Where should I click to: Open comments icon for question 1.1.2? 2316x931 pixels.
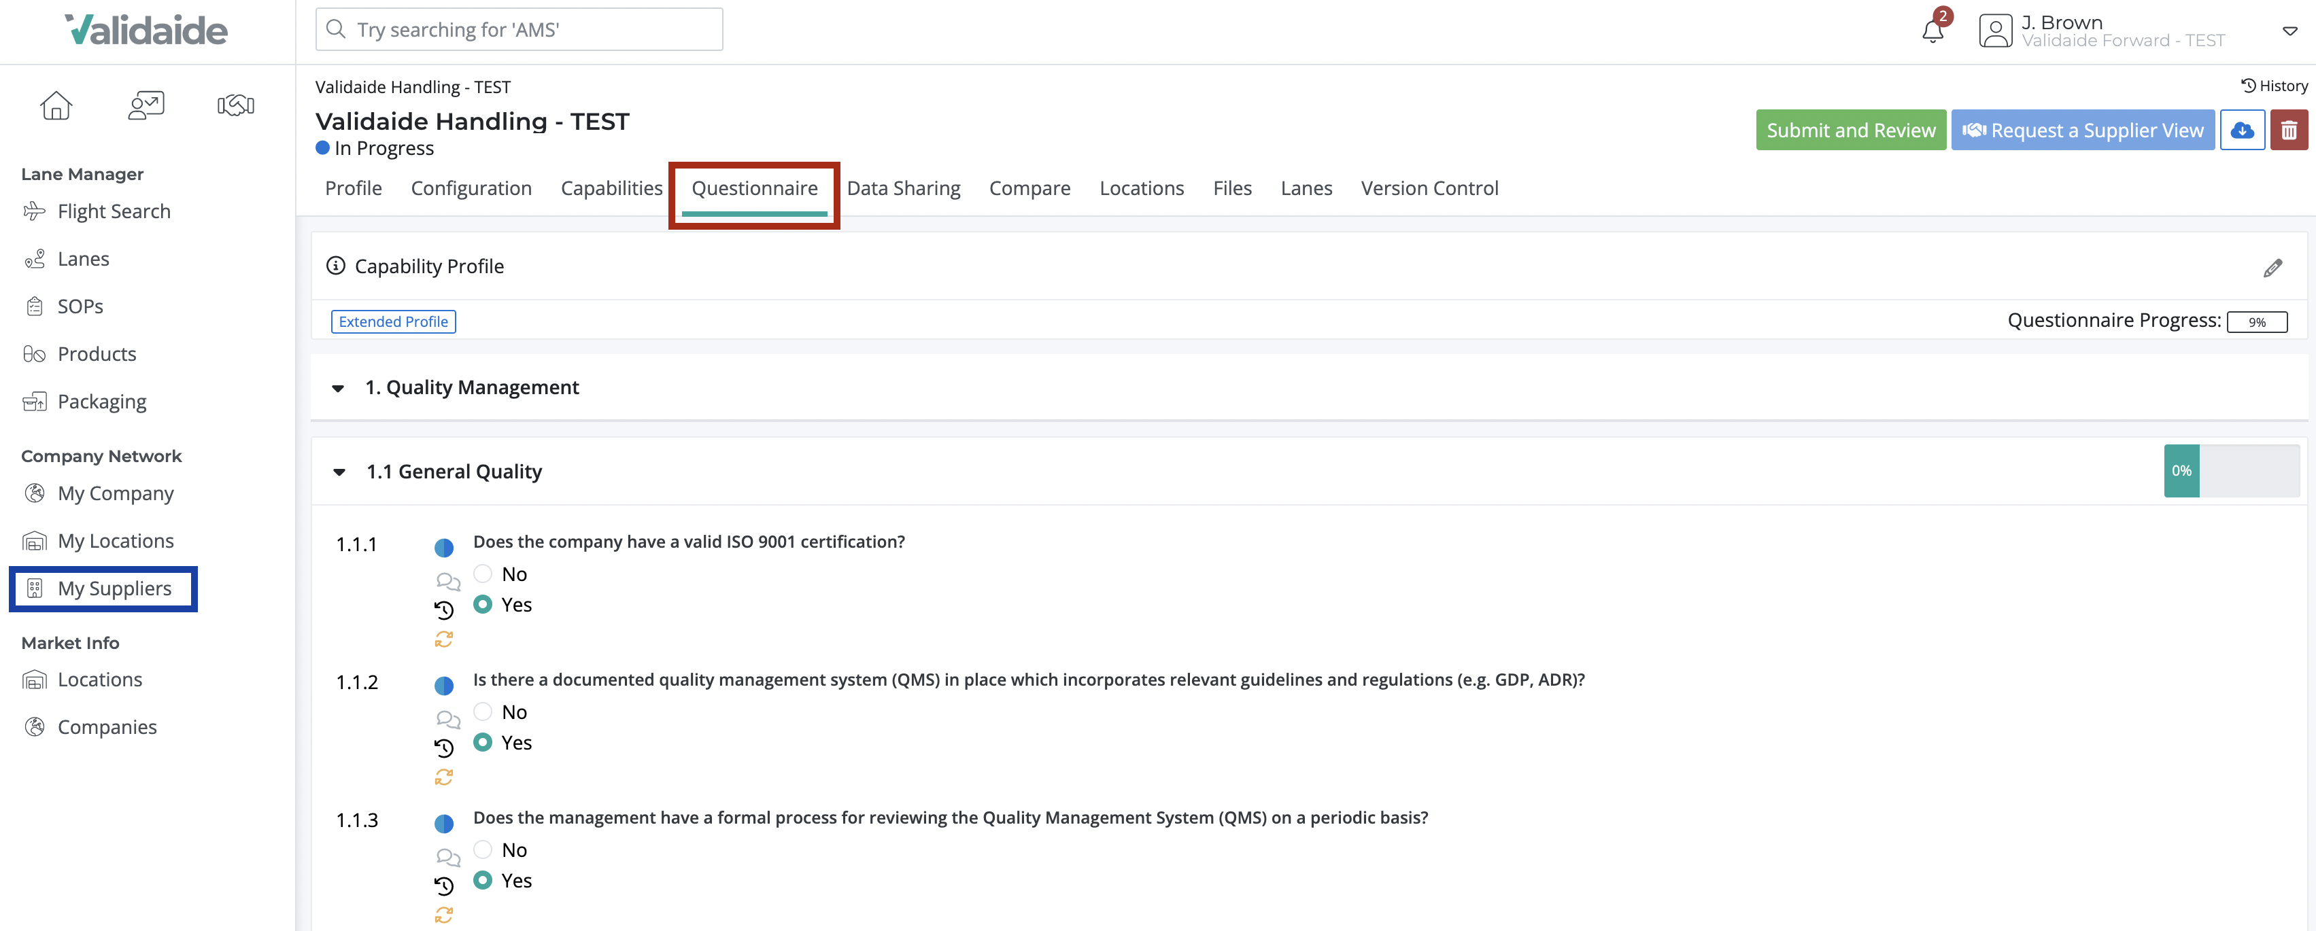[x=447, y=719]
